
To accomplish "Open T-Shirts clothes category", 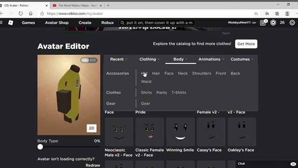I will point(179,92).
